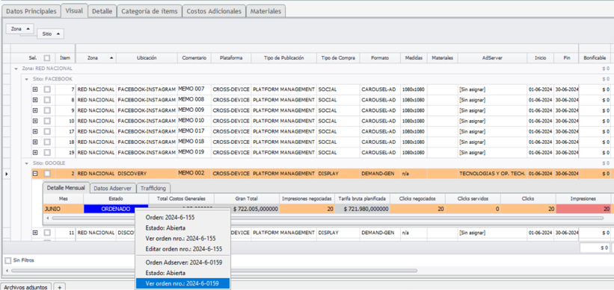Select the Datos Adserver sub-tab
The height and width of the screenshot is (290, 614).
tap(113, 188)
